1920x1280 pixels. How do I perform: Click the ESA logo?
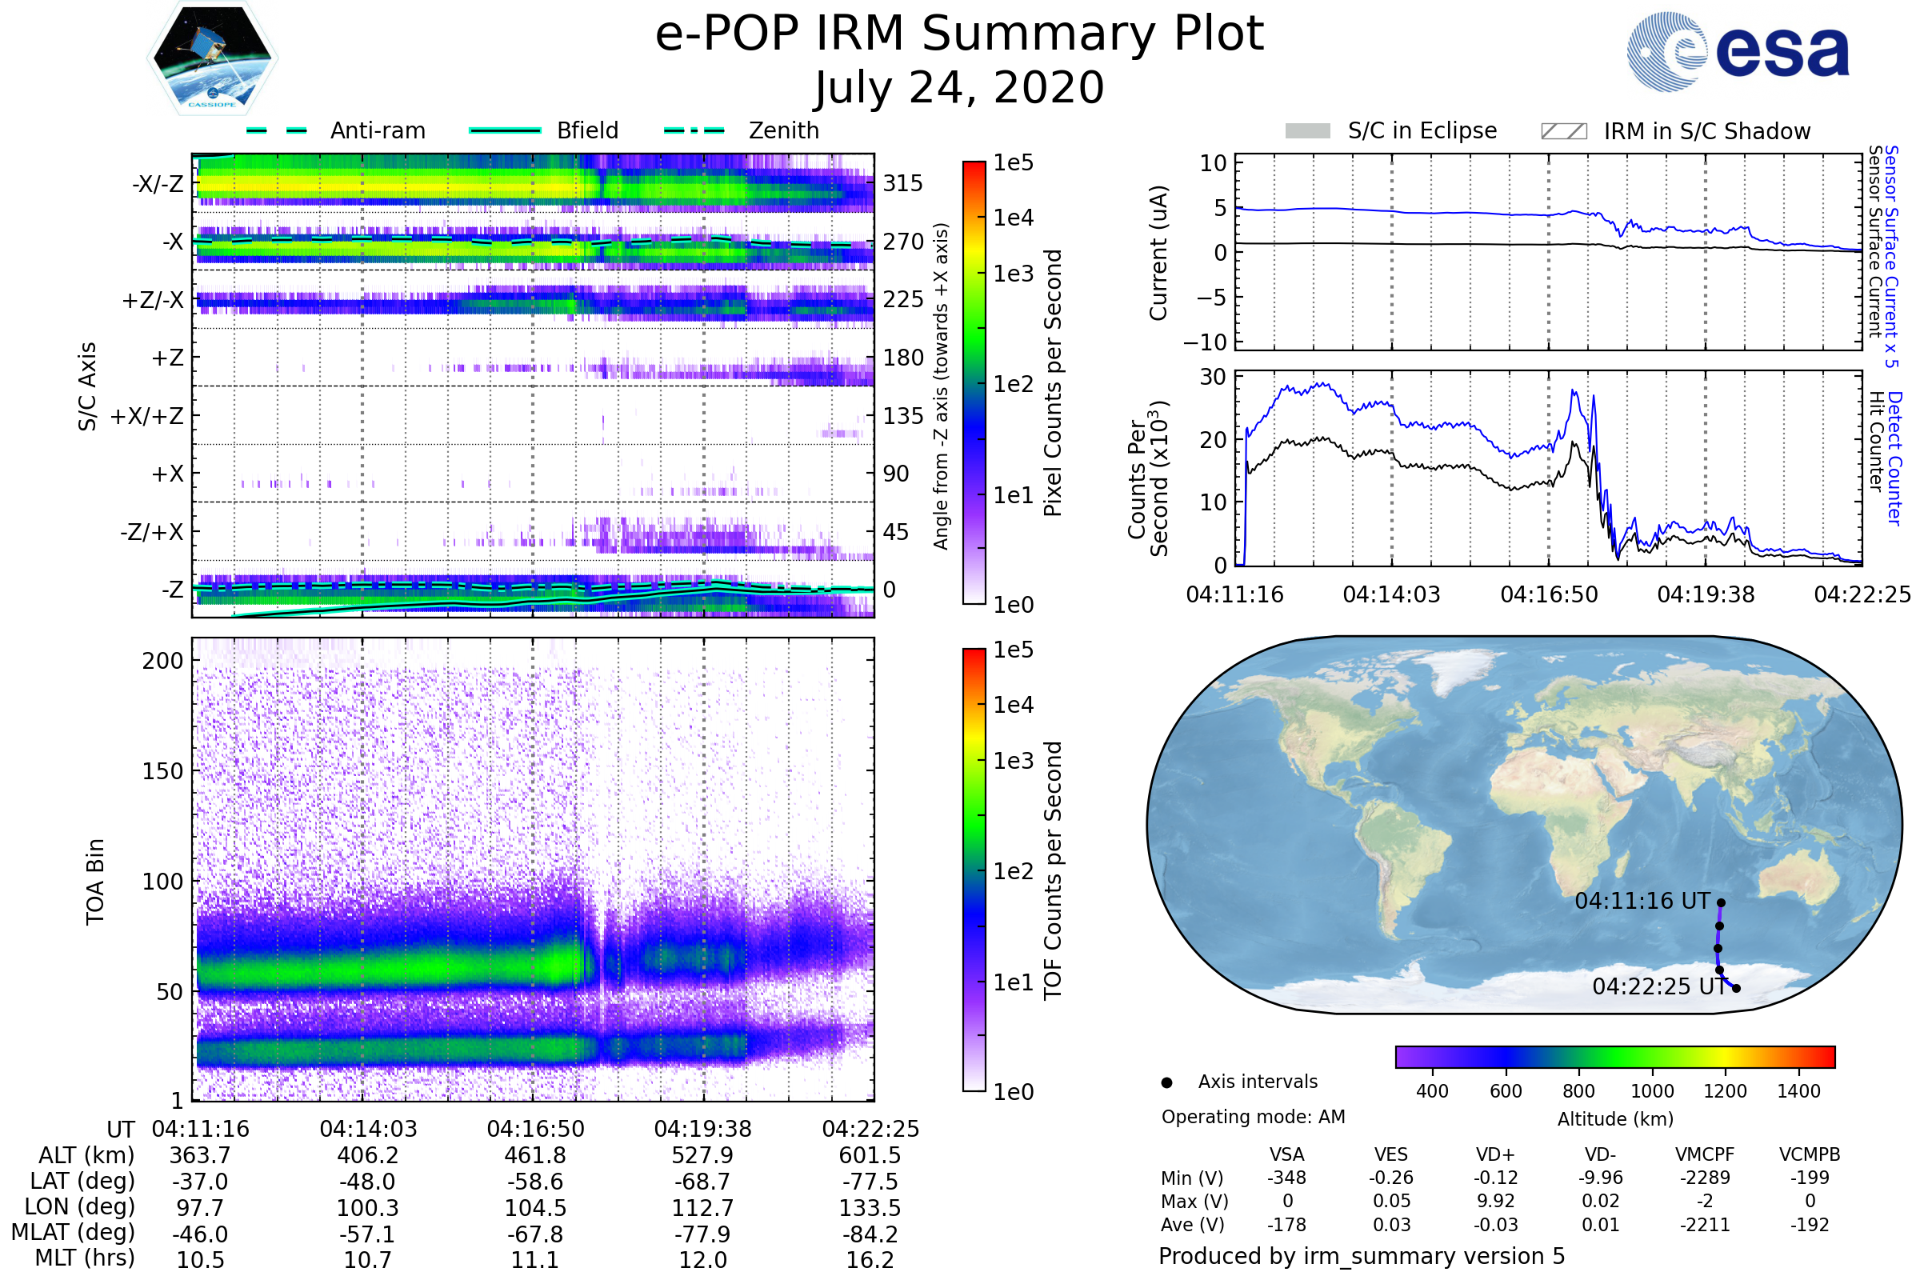point(1737,50)
